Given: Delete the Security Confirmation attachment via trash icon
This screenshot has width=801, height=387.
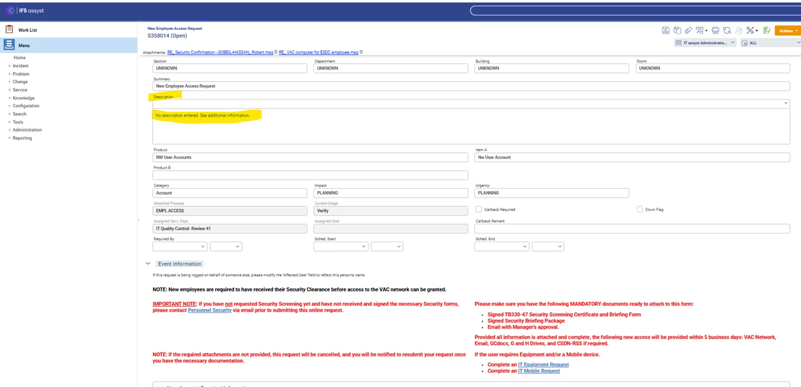Looking at the screenshot, I should (275, 52).
